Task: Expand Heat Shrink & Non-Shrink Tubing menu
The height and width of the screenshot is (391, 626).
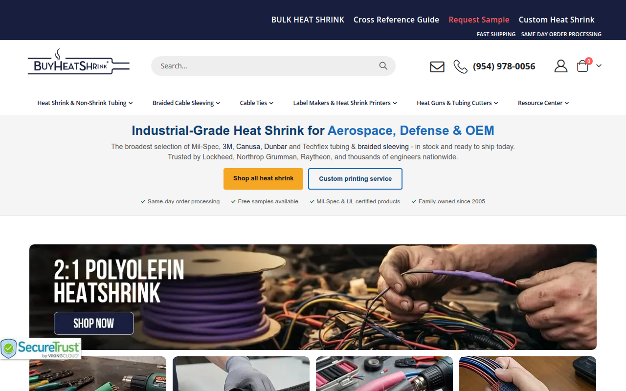Action: [x=85, y=103]
